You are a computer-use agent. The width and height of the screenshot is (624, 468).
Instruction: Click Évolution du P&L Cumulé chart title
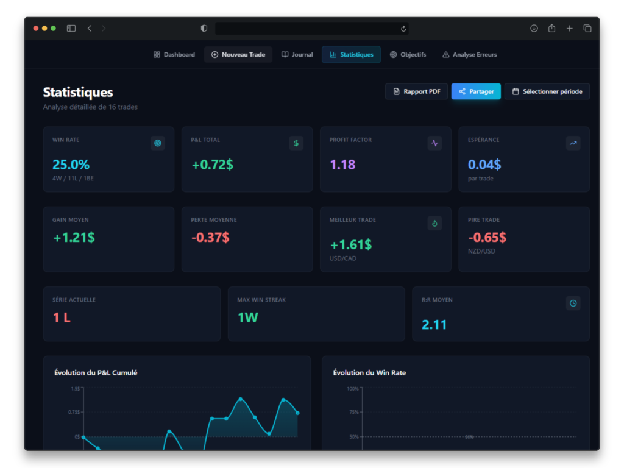[x=96, y=372]
